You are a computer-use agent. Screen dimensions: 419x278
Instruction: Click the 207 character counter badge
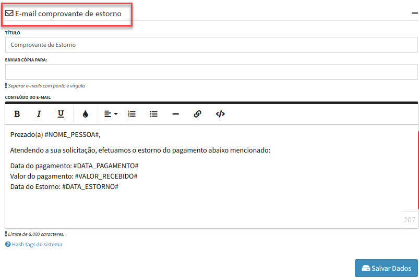(409, 220)
